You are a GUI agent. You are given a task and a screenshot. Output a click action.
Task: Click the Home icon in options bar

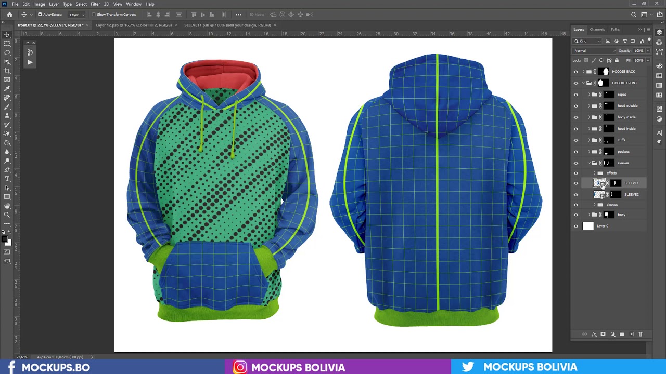tap(9, 15)
